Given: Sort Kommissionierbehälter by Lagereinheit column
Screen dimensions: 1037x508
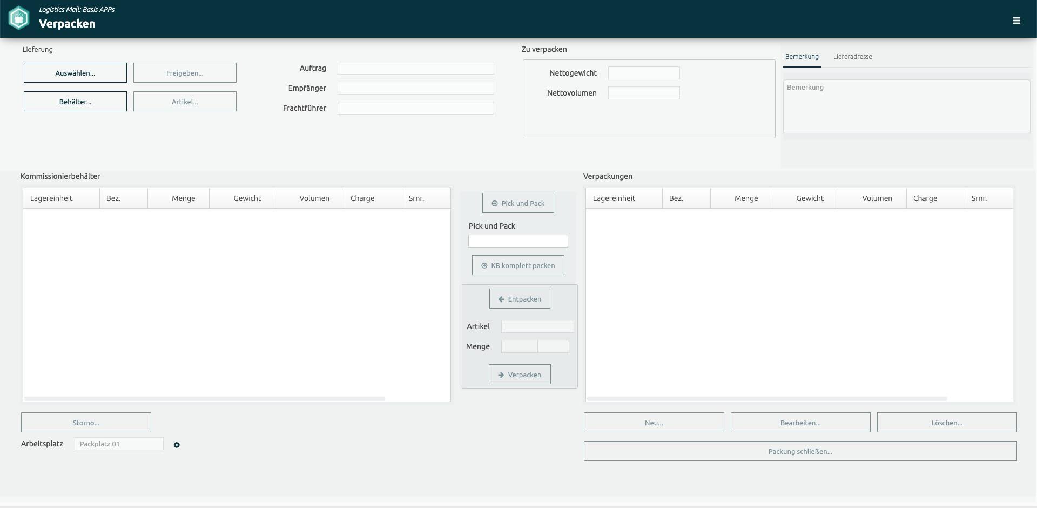Looking at the screenshot, I should (x=61, y=198).
